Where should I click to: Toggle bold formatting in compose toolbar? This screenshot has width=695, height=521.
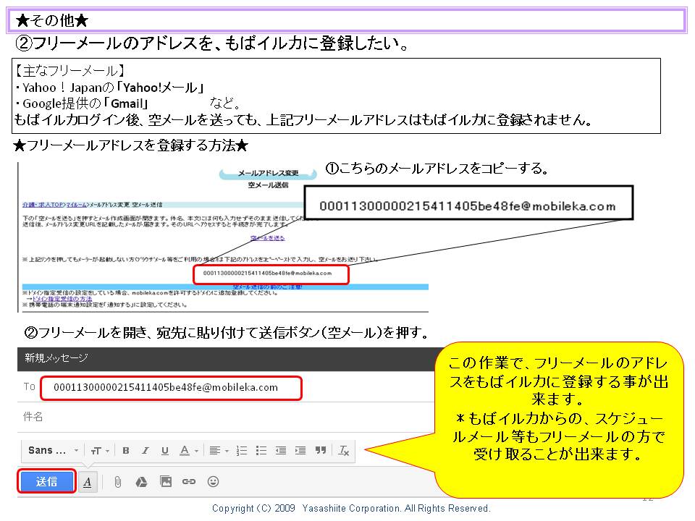(x=126, y=450)
